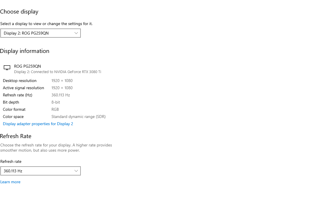Screen dimensions: 310x208
Task: Click the Desktop resolution label
Action: tap(20, 81)
